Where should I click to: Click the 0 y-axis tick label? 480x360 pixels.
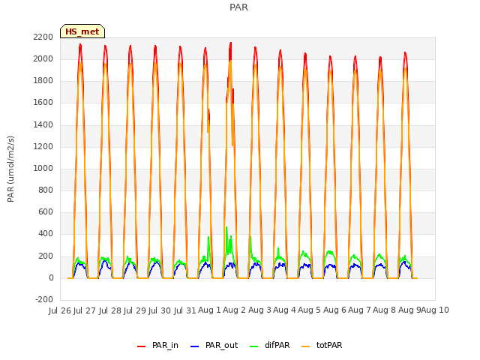click(x=51, y=277)
